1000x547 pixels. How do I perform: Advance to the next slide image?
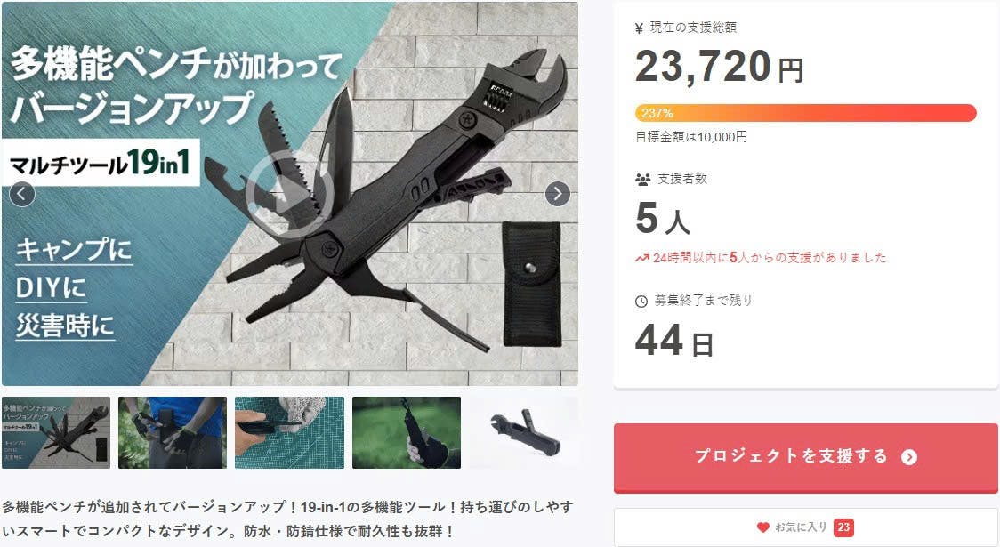pyautogui.click(x=558, y=193)
